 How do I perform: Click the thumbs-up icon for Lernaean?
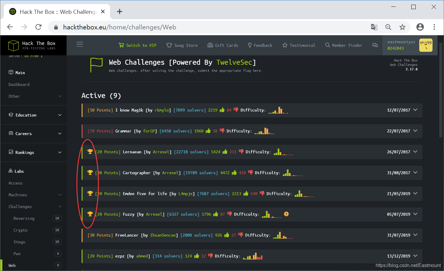(x=225, y=152)
